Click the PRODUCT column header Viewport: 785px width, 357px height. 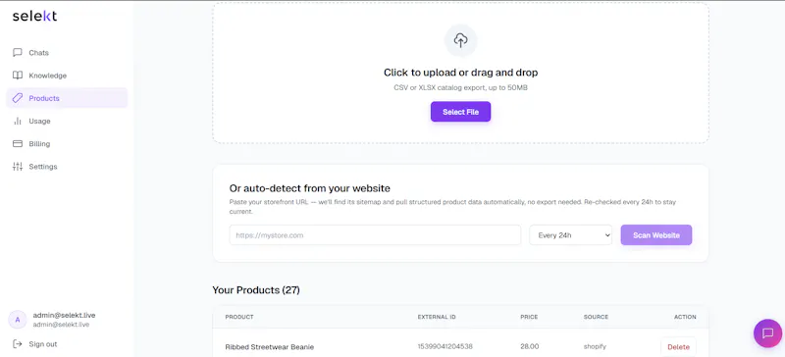pyautogui.click(x=239, y=317)
